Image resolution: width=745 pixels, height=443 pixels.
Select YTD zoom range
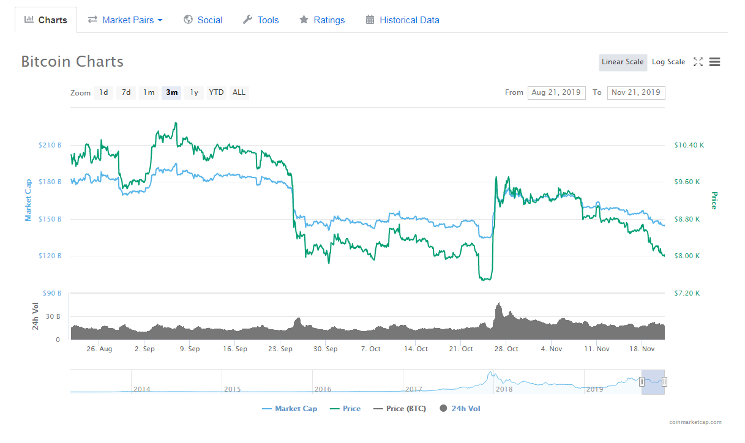pos(216,92)
